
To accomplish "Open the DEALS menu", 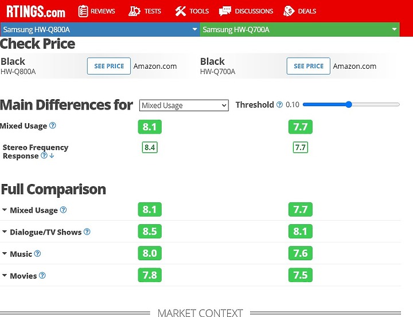I will coord(307,11).
